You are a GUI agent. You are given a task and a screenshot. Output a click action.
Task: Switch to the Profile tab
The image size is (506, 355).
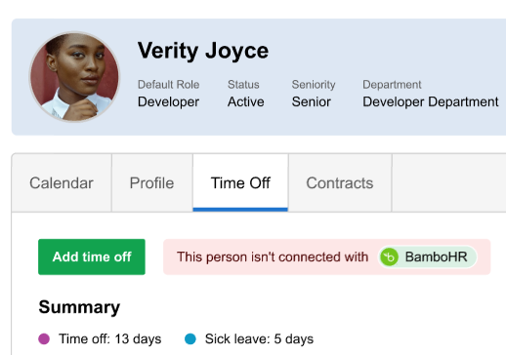coord(151,183)
